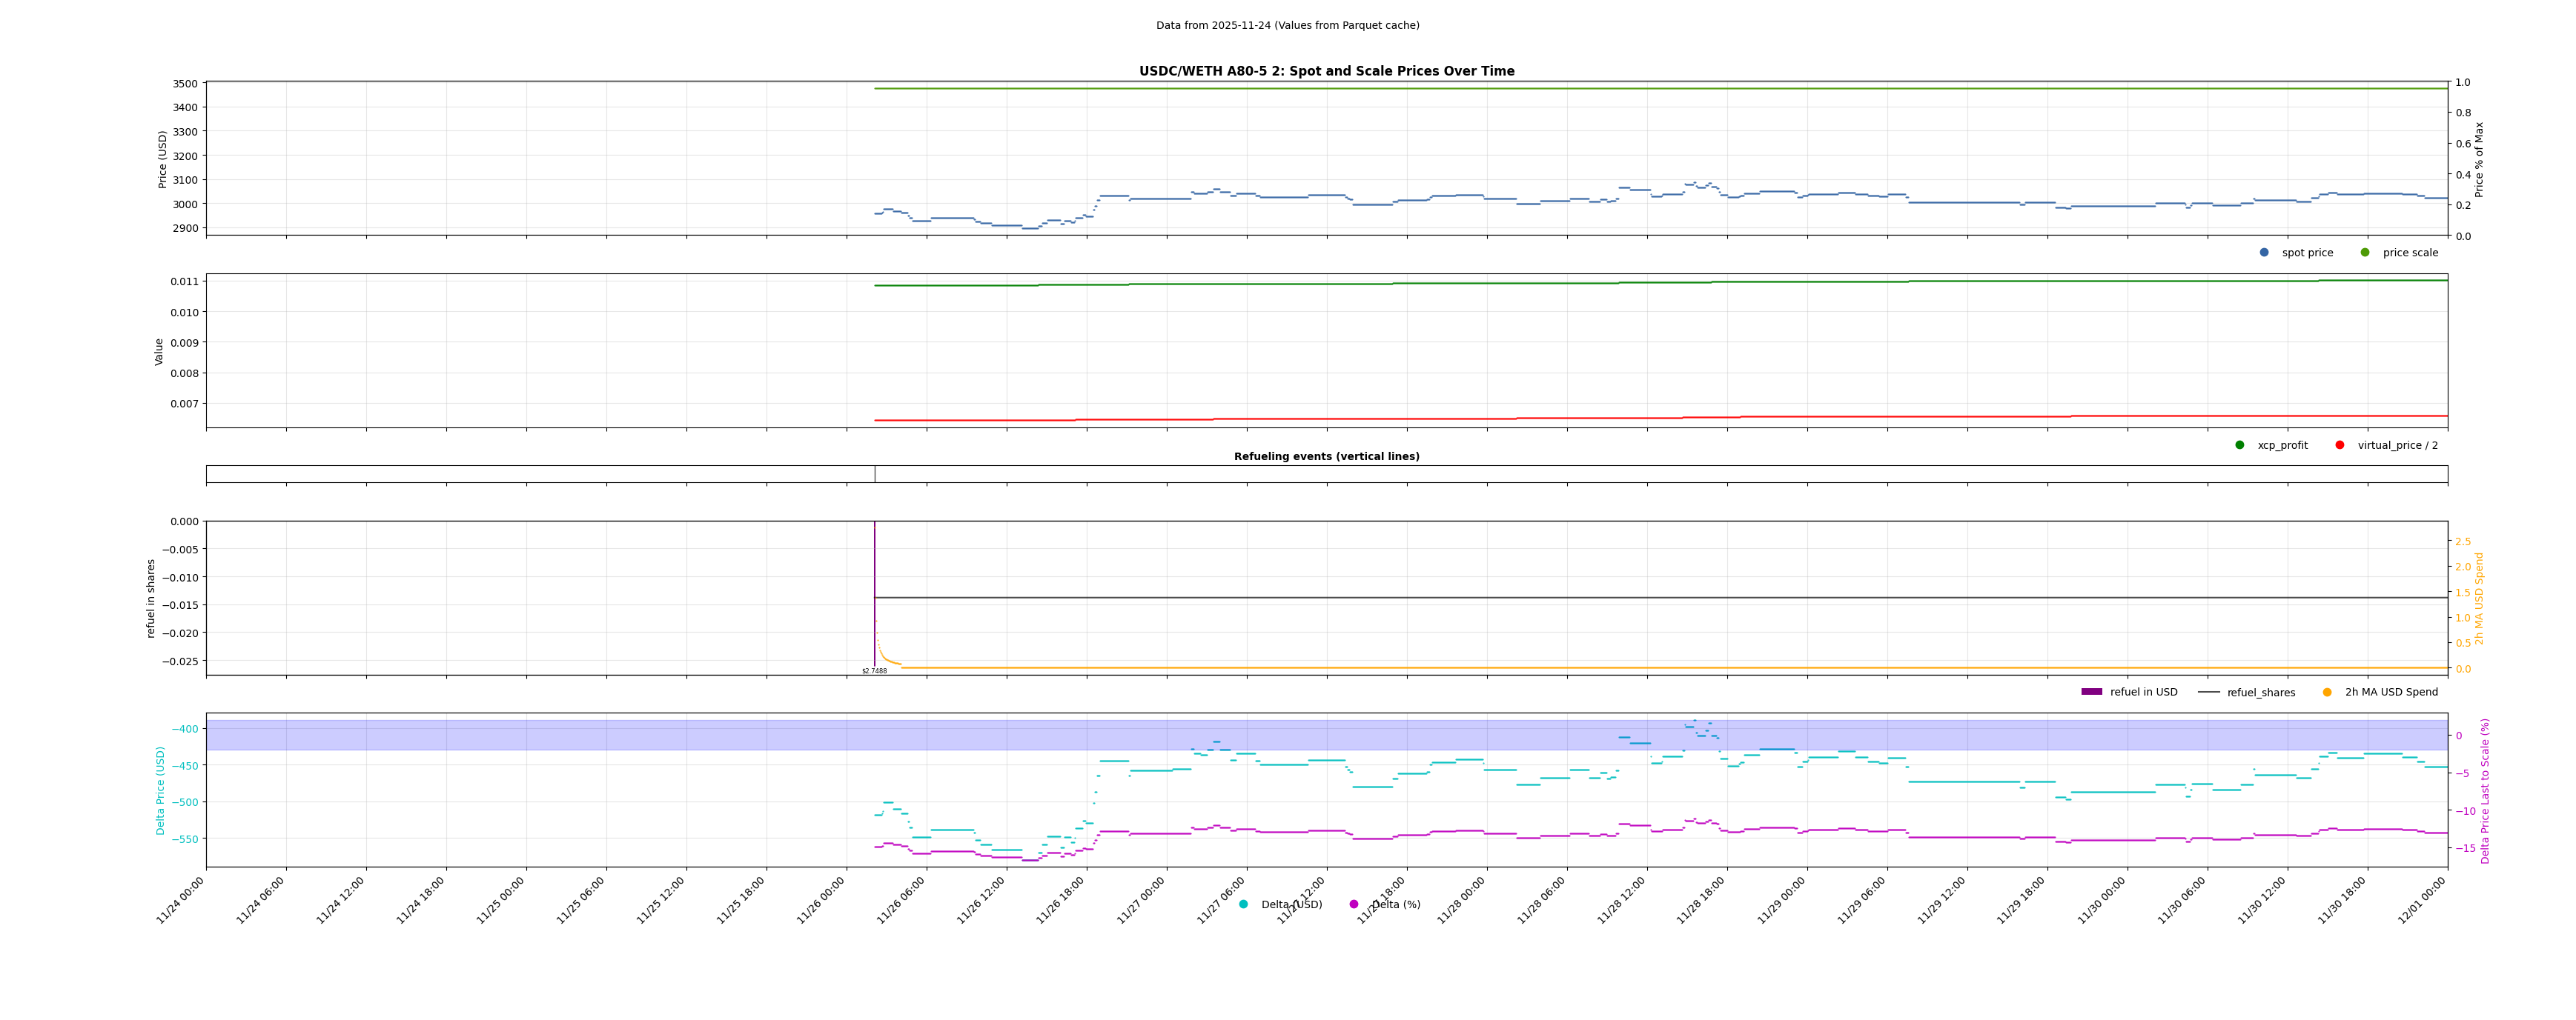The width and height of the screenshot is (2576, 1020).
Task: Click the xcp_profit legend dot
Action: point(2240,446)
